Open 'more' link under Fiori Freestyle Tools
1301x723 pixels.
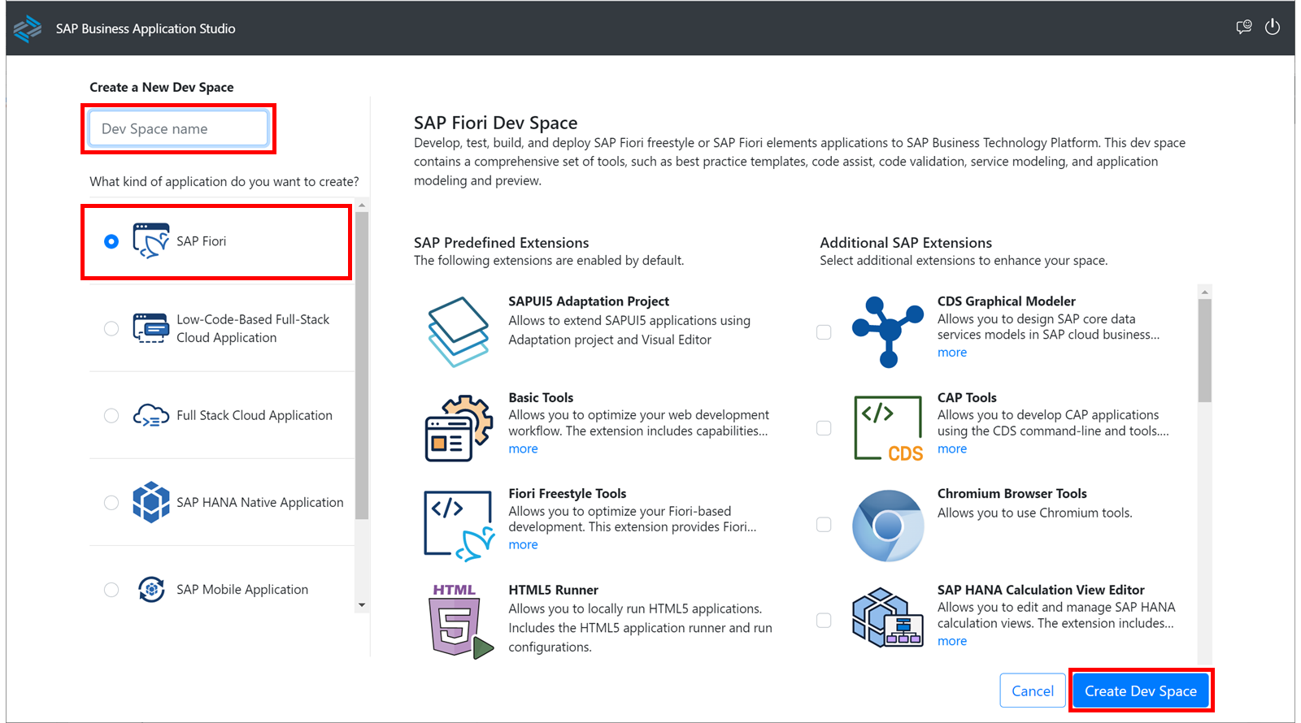click(523, 544)
